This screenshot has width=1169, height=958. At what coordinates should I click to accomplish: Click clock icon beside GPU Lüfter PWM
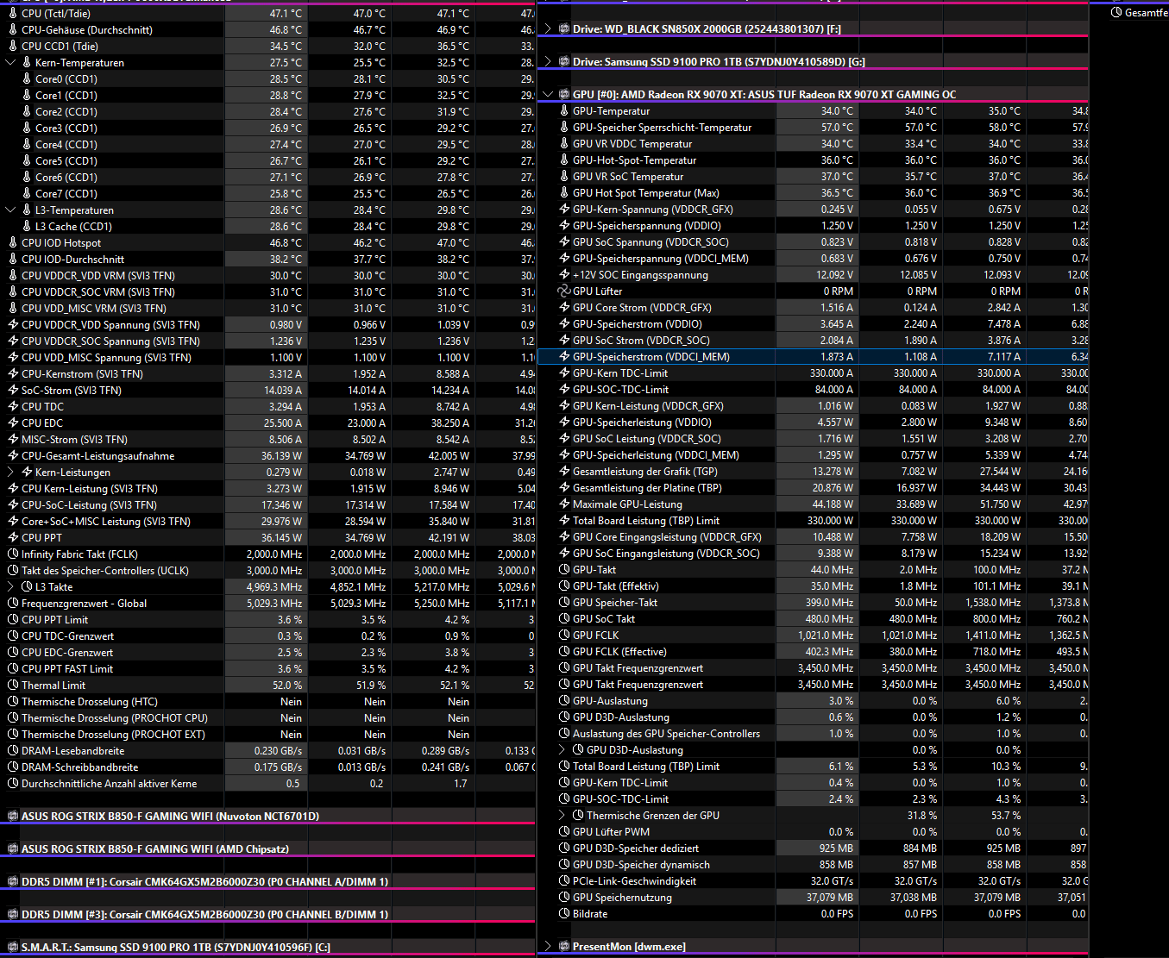564,832
